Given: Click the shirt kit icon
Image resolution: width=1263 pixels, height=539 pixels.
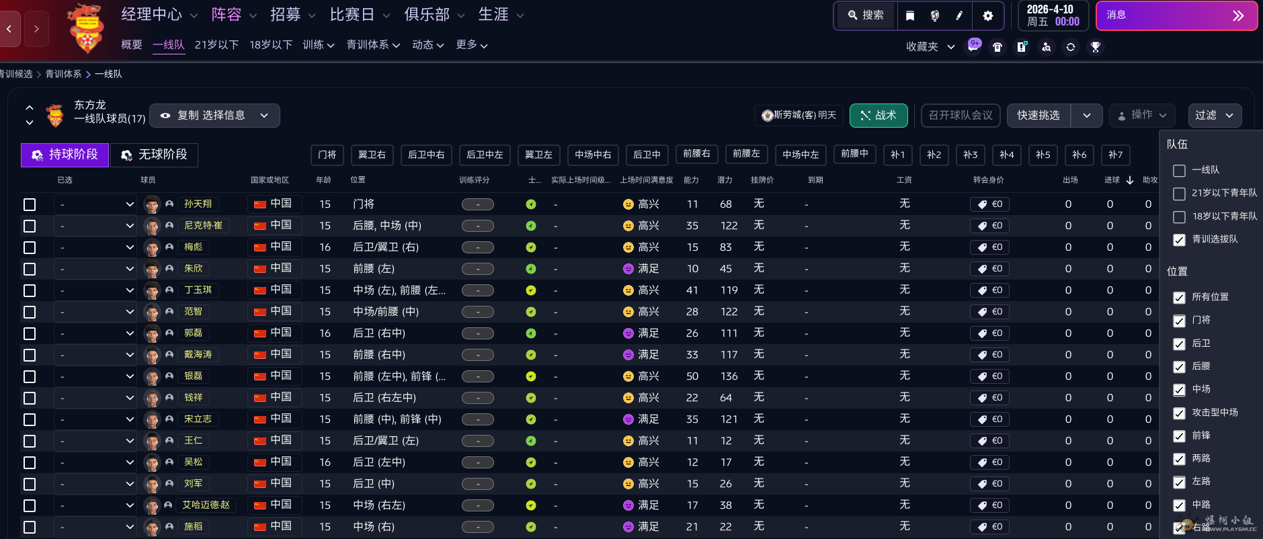Looking at the screenshot, I should pos(997,47).
